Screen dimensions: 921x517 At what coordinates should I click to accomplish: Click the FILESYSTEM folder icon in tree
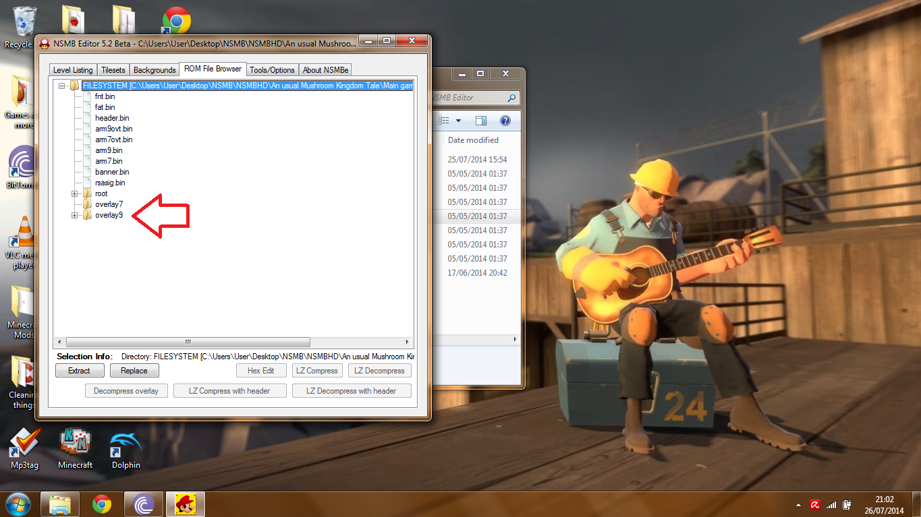(74, 86)
